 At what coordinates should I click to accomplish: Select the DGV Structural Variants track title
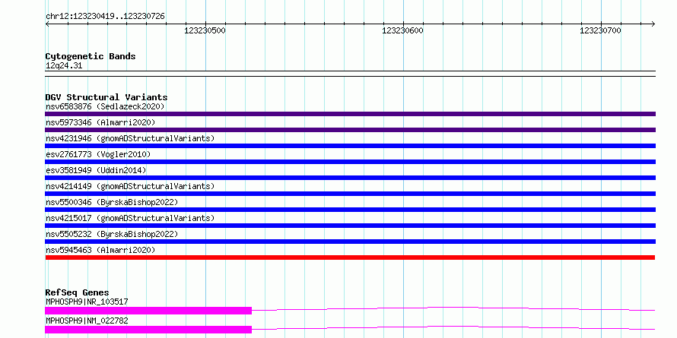pyautogui.click(x=106, y=97)
